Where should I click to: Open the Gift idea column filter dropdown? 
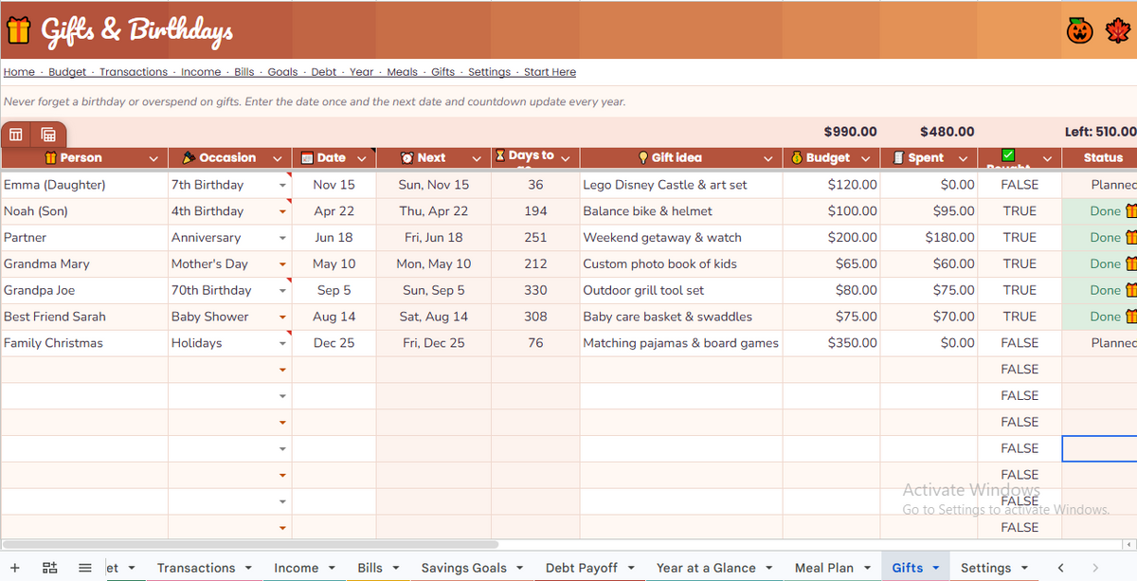tap(768, 158)
